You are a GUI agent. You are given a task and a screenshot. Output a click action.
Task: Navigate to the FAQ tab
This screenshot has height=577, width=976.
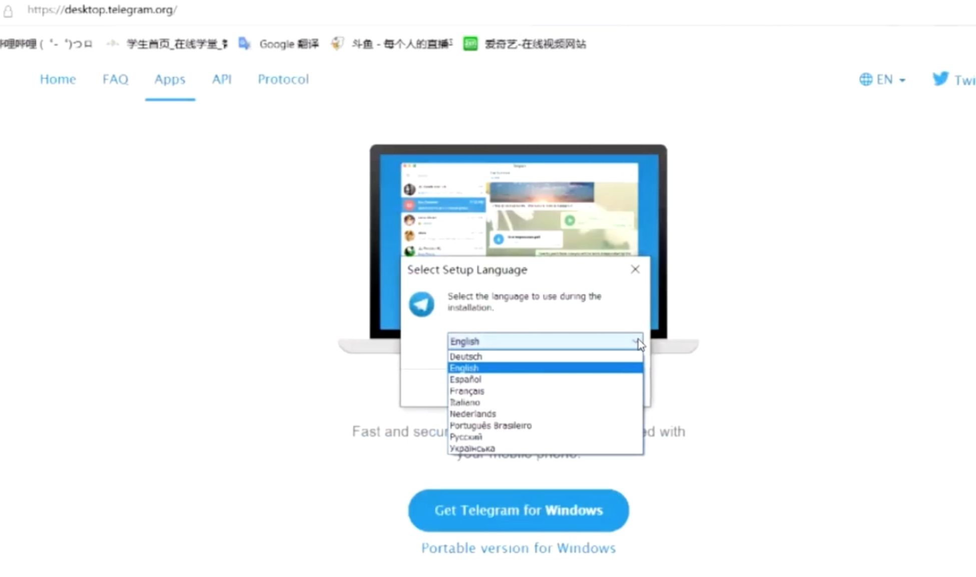click(x=115, y=79)
